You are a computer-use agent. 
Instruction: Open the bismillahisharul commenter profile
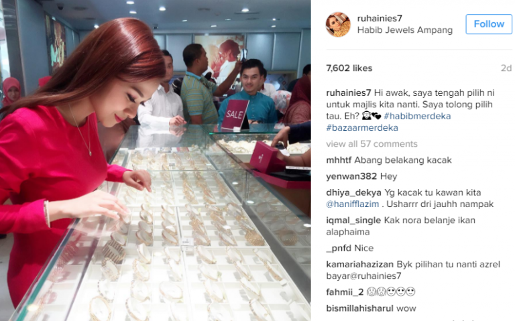point(359,308)
